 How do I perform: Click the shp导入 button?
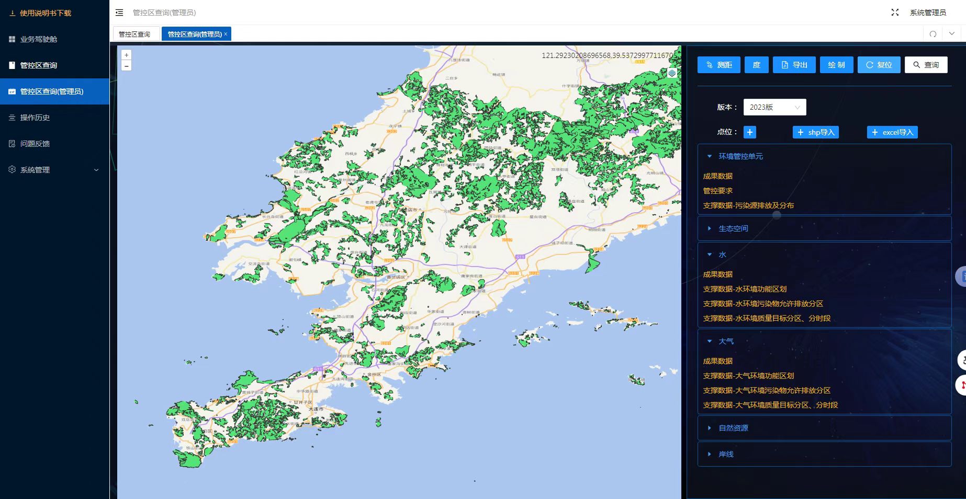815,132
